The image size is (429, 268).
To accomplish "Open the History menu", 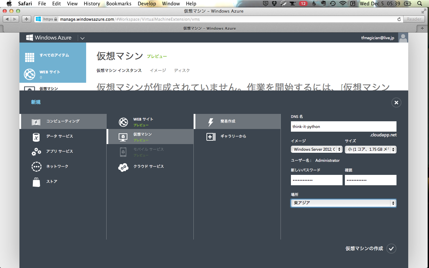I will (92, 4).
